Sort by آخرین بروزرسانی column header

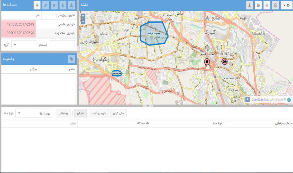[59, 15]
